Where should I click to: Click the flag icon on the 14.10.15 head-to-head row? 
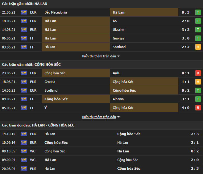(x=24, y=134)
